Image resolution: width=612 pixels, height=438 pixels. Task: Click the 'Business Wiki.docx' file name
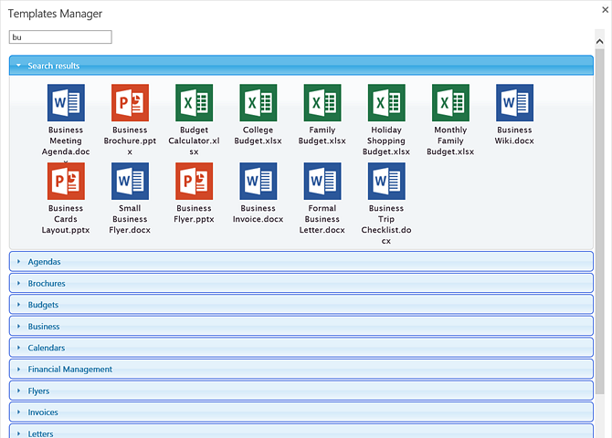point(514,135)
